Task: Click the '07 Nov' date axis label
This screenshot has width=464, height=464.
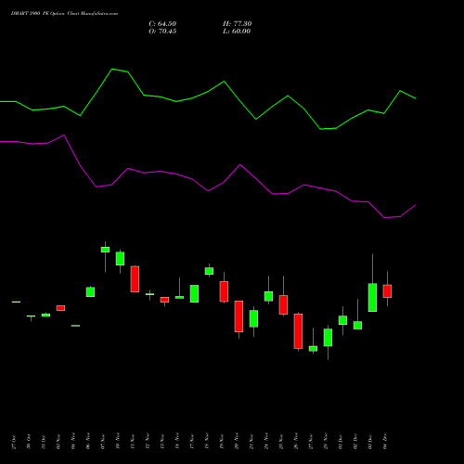Action: coord(103,442)
